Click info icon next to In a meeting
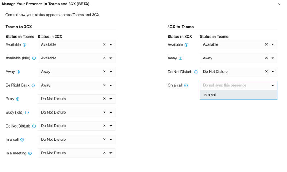The height and width of the screenshot is (172, 287). [x=30, y=153]
